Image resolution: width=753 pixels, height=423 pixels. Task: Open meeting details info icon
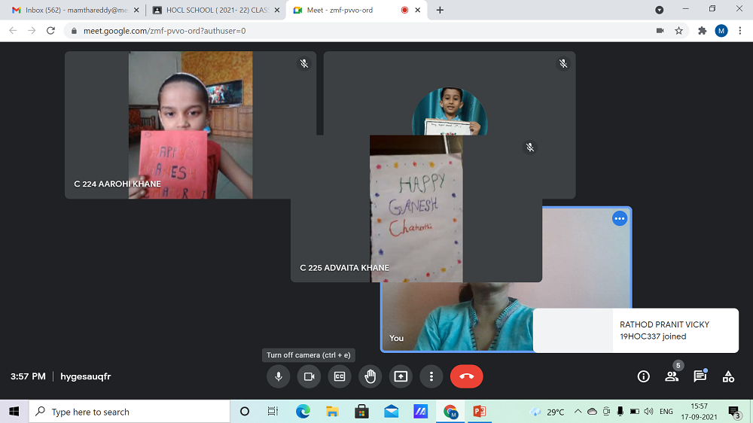click(x=643, y=376)
